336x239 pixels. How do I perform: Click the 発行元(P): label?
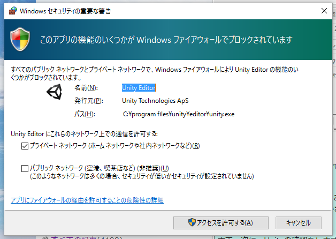click(89, 101)
